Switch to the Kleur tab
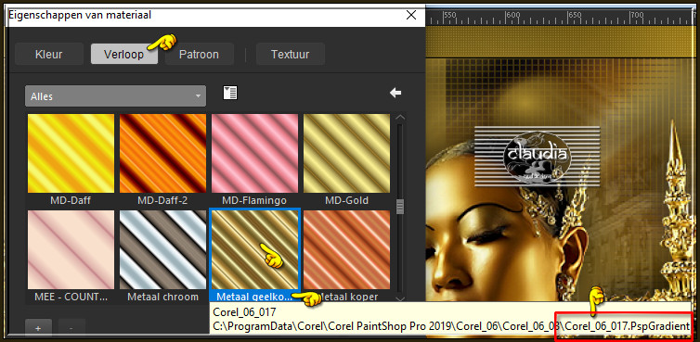Screen dimensions: 700x342 pyautogui.click(x=48, y=55)
